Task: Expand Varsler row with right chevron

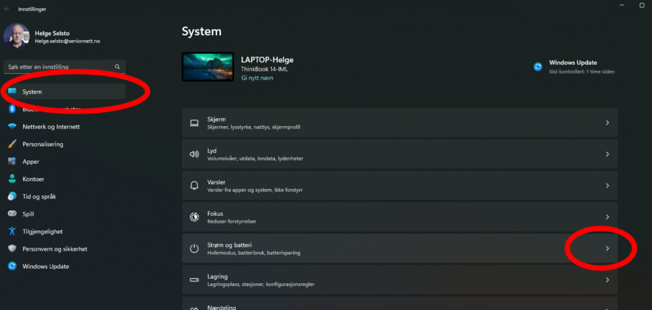Action: (607, 185)
